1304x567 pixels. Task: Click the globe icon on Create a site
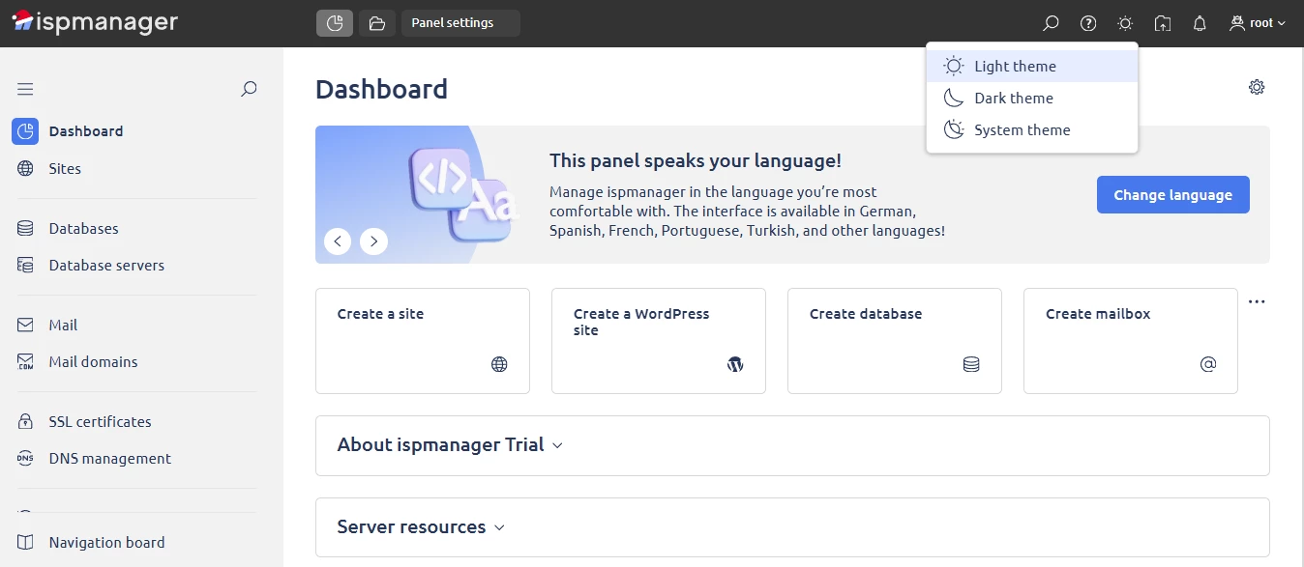(x=499, y=364)
